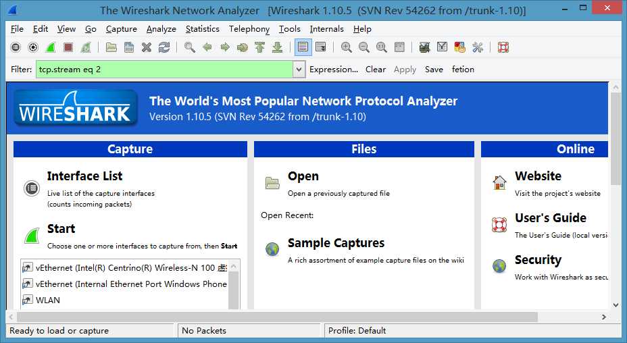The height and width of the screenshot is (343, 627).
Task: Open the Tools menu
Action: (x=289, y=29)
